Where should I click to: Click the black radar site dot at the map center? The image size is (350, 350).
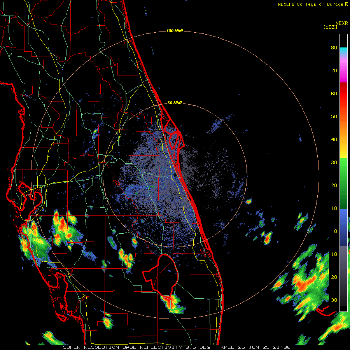[175, 175]
